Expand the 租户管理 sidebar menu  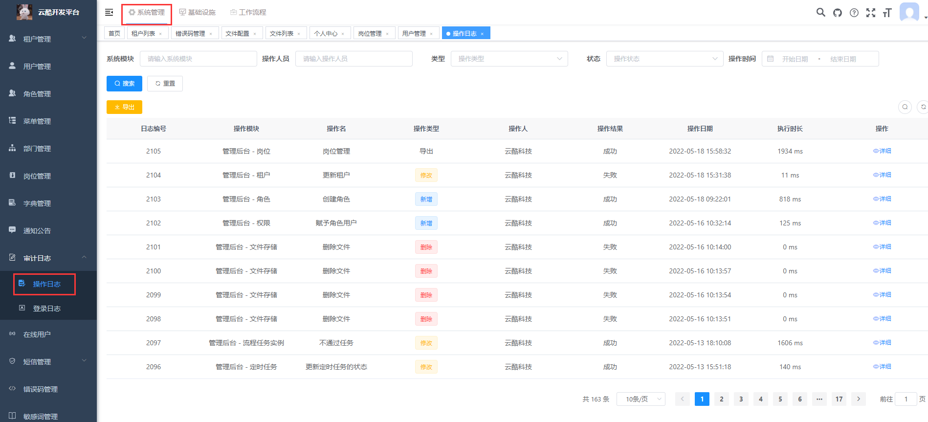48,39
